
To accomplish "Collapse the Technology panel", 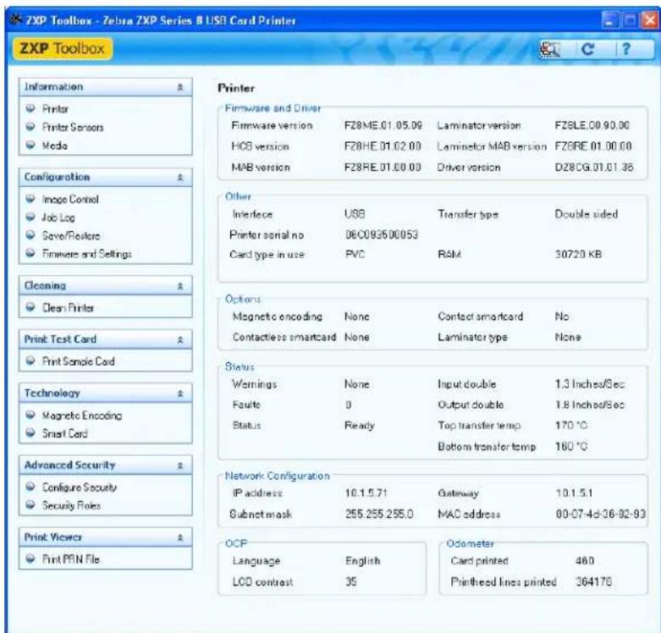I will (180, 394).
